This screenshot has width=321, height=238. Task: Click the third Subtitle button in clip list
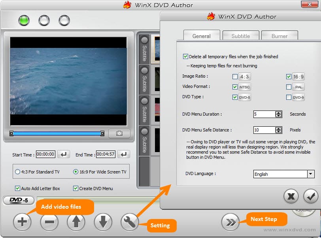pos(145,110)
